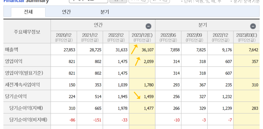
Task: Select the 665 당기순이익(지배) value
Action: (98, 108)
